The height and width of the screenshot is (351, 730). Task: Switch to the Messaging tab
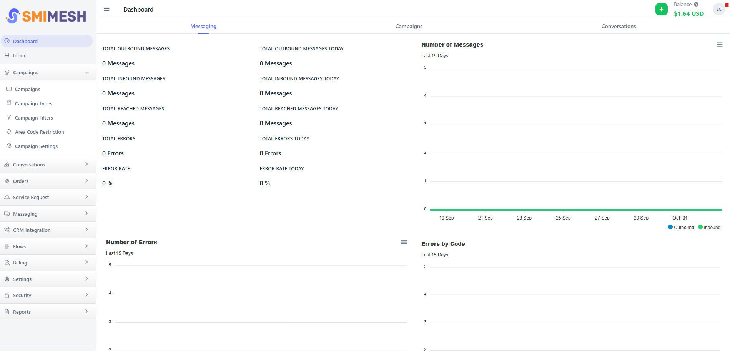click(203, 26)
